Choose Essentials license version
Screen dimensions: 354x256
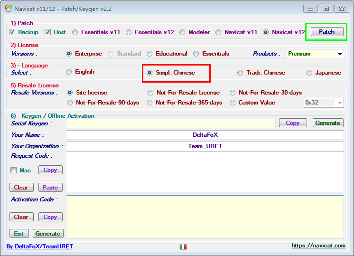click(196, 54)
